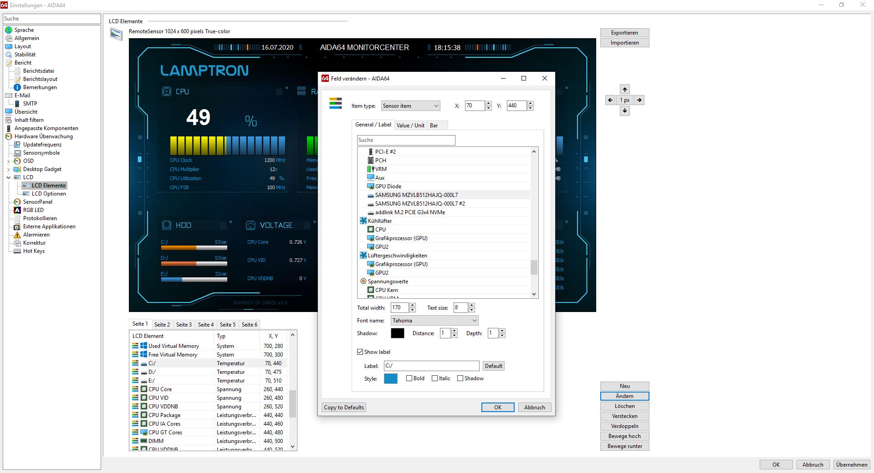Click the Verdoppeln button
This screenshot has height=473, width=874.
point(624,426)
